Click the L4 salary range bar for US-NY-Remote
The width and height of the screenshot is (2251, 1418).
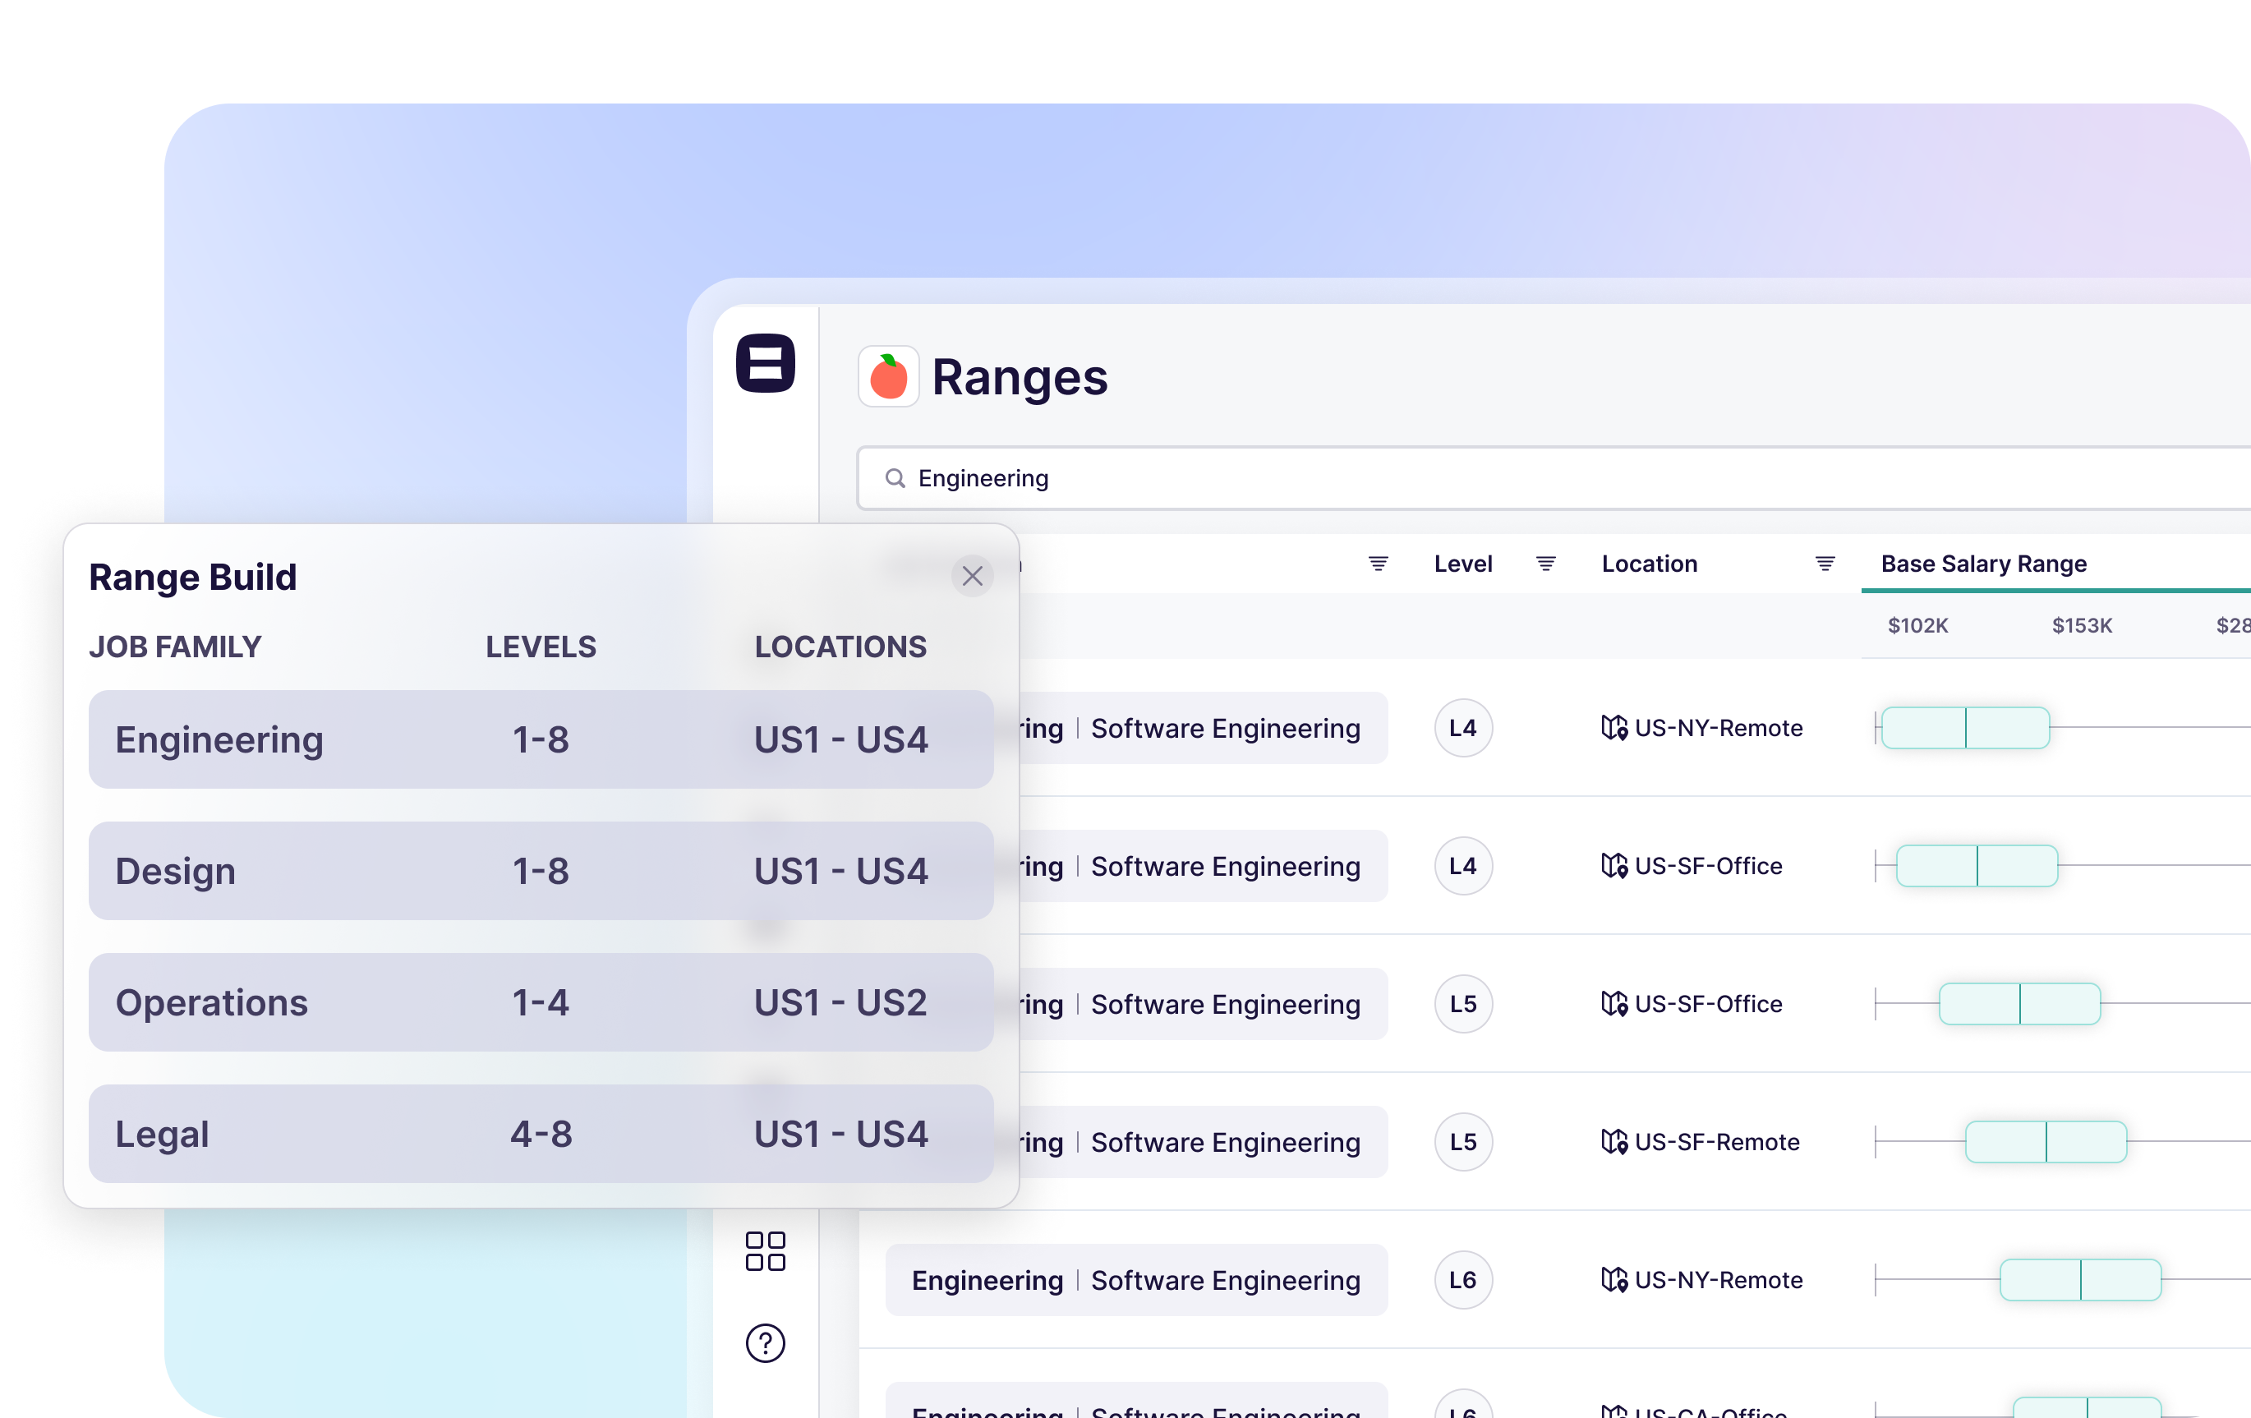point(1965,727)
